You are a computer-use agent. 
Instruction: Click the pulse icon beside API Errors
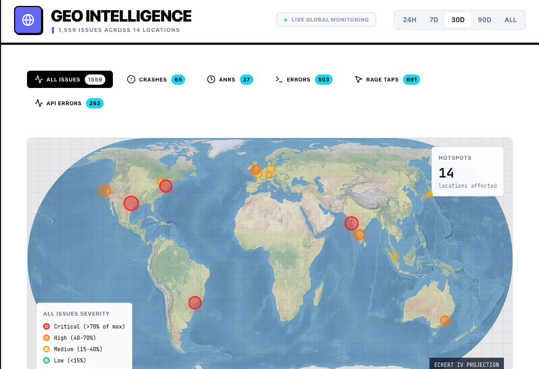[39, 103]
